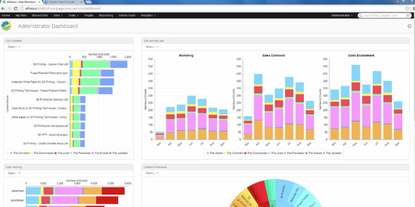Expand the Tasks dropdown menu

(x=73, y=16)
